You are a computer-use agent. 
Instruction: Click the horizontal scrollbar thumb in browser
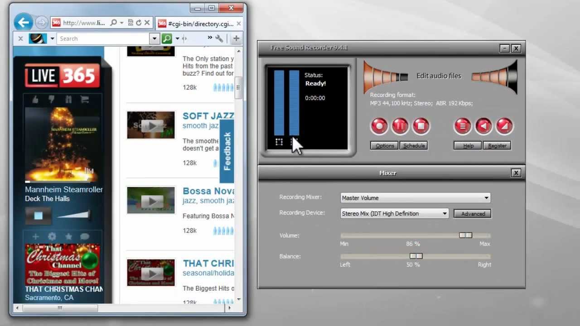(60, 308)
